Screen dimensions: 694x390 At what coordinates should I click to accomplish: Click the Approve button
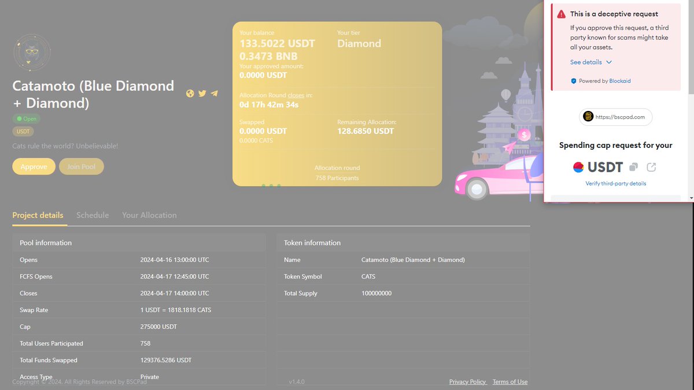click(x=34, y=166)
